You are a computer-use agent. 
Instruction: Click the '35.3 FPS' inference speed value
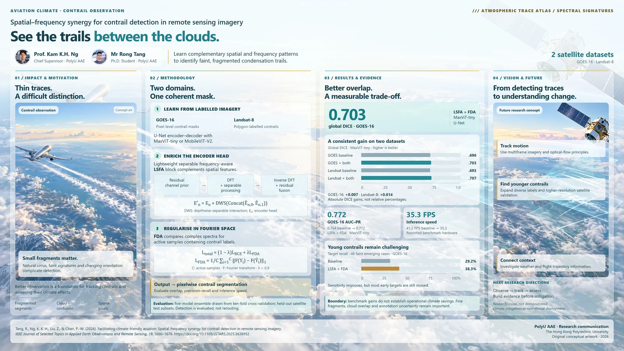[421, 215]
